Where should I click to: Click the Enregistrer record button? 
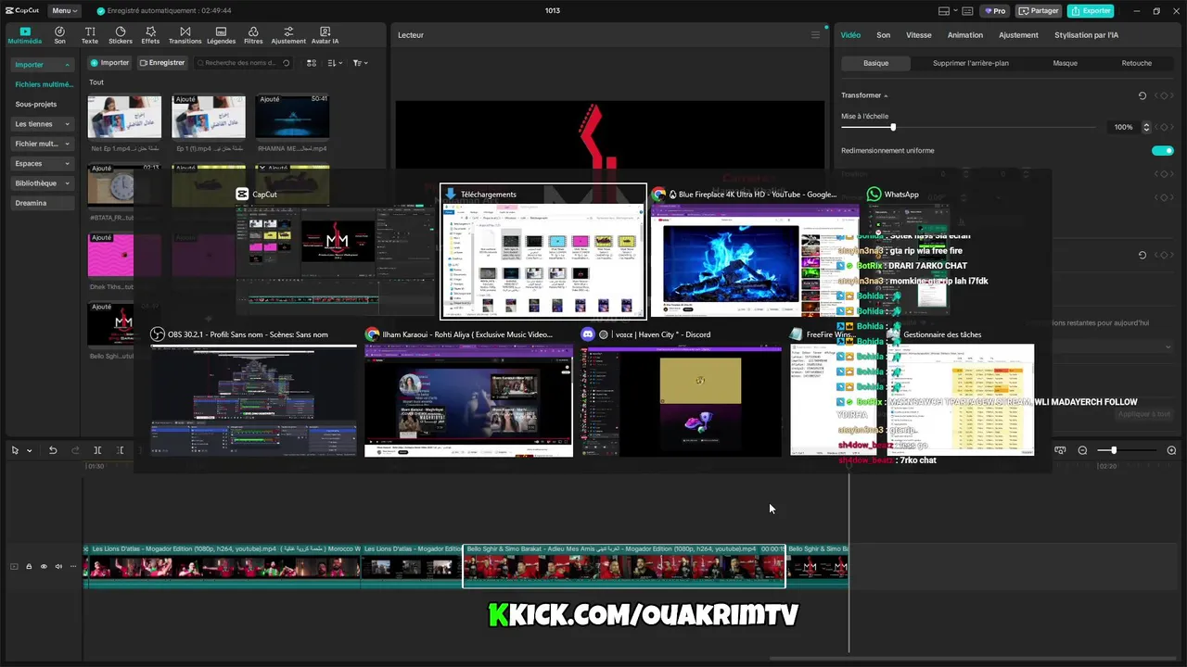(162, 63)
